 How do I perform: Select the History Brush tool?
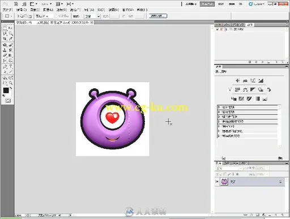[x=11, y=50]
